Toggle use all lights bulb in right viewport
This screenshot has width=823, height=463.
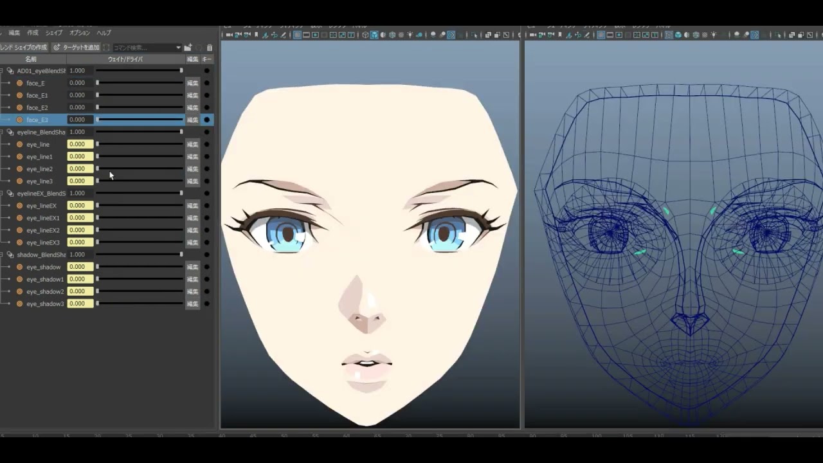[x=714, y=35]
